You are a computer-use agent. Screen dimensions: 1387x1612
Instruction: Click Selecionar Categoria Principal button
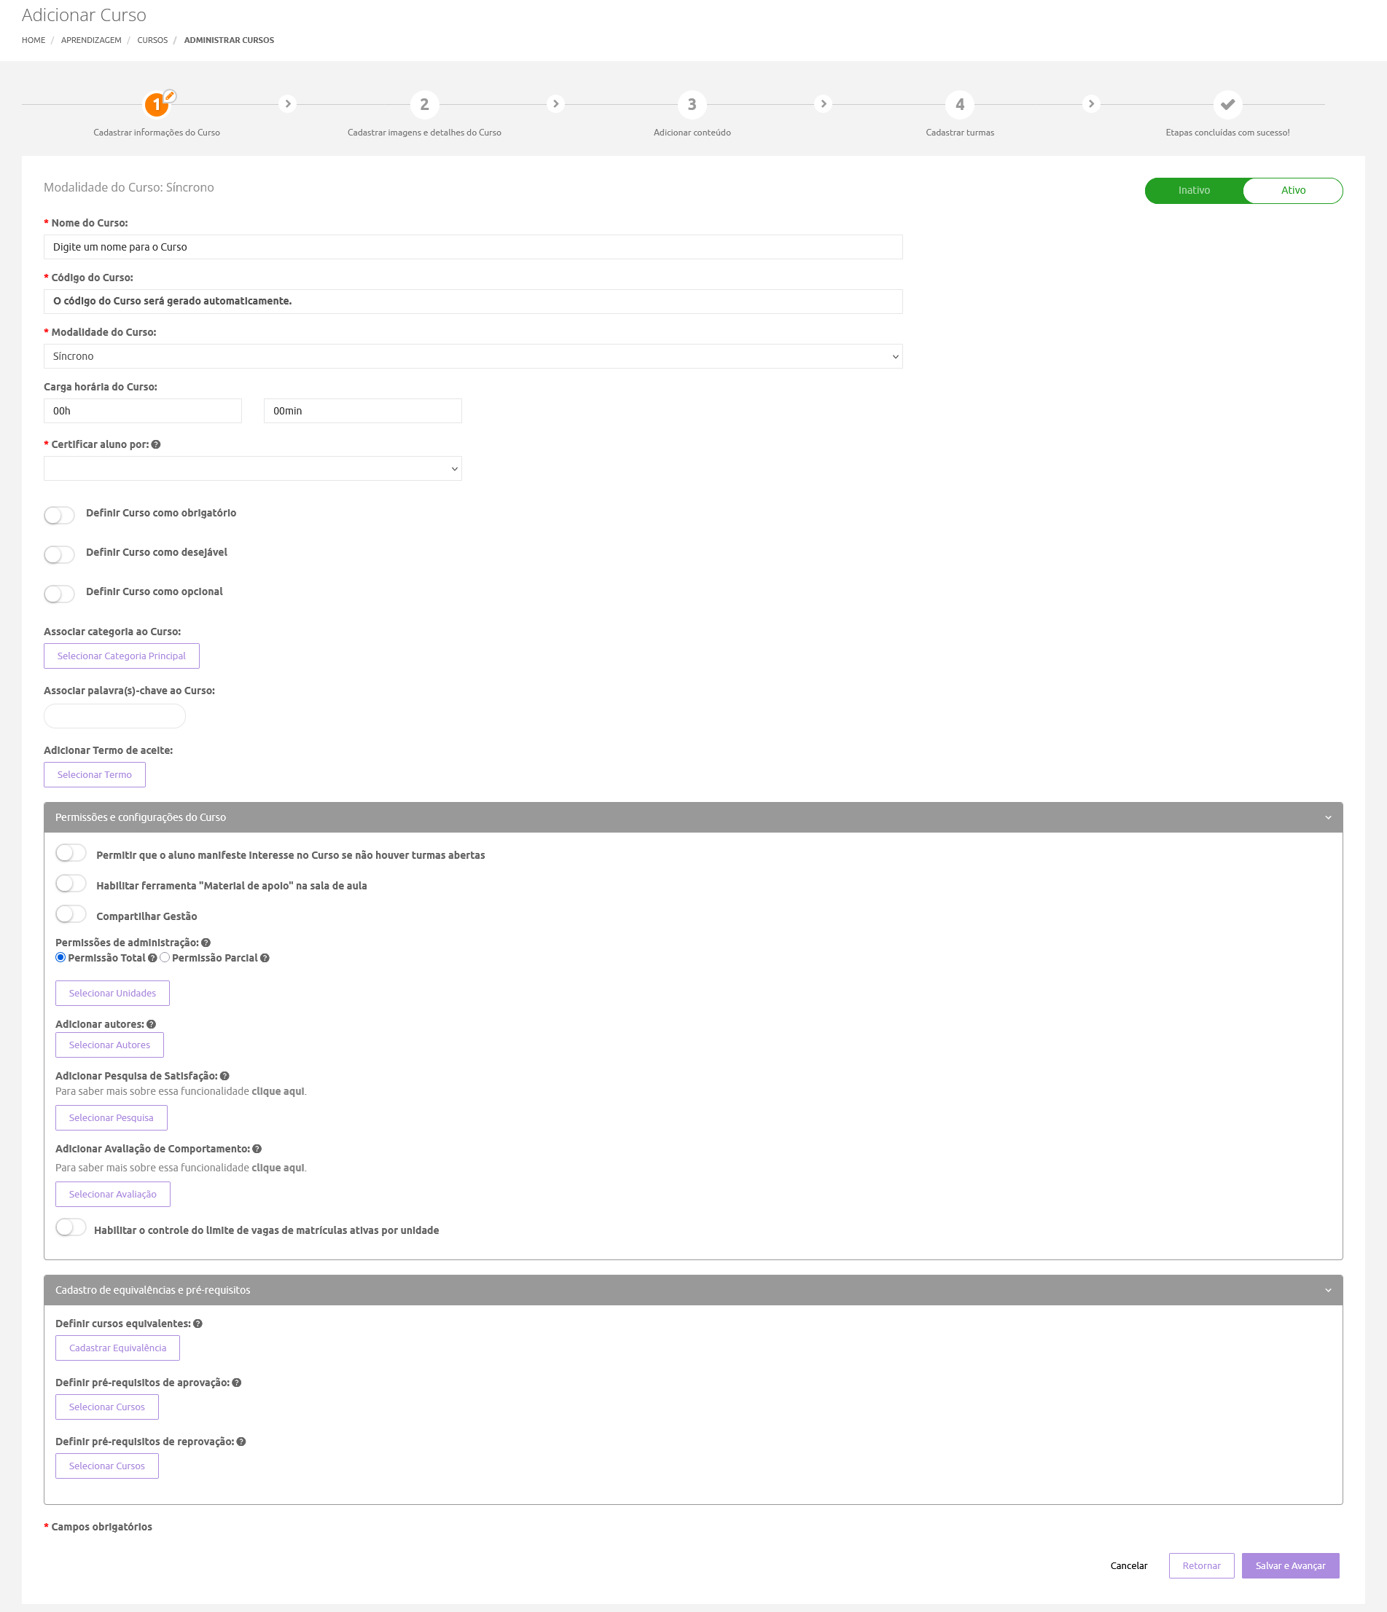tap(122, 656)
